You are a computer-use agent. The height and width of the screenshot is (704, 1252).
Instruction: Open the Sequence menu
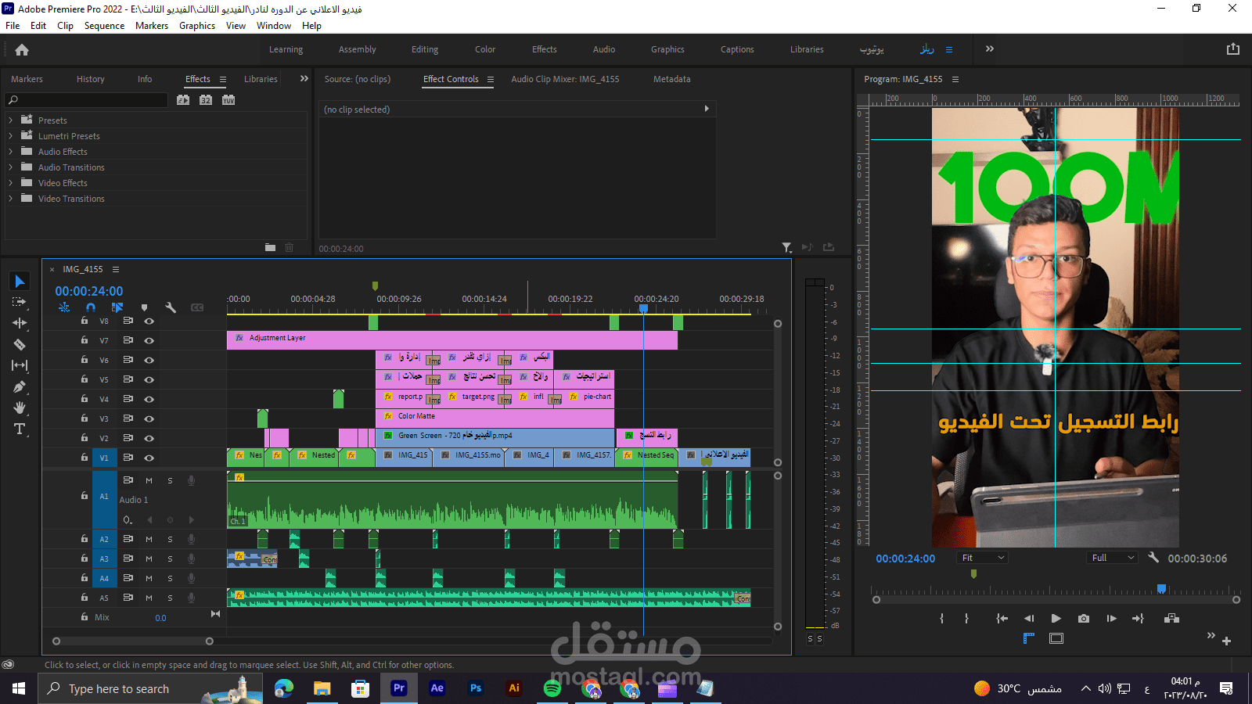click(x=104, y=26)
